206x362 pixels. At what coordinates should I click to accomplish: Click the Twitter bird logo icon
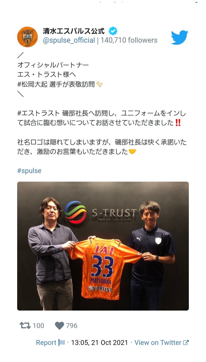[180, 37]
